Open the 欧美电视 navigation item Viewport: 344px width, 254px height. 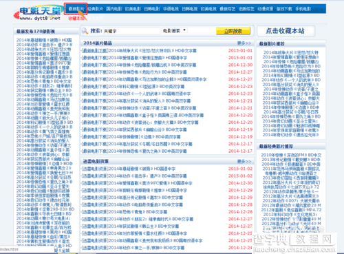pyautogui.click(x=208, y=9)
